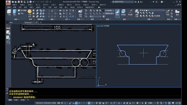Click the Sign In button in title bar
The width and height of the screenshot is (187, 105).
(141, 2)
